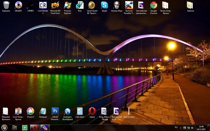Image resolution: width=210 pixels, height=131 pixels.
Task: Click the Cool Reader 2 shortcut
Action: click(x=43, y=5)
